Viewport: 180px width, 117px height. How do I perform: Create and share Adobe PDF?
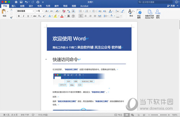(x=149, y=14)
